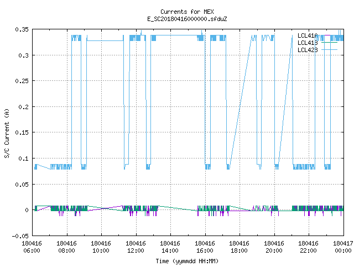Screen dimensions: 354x266
Task: Click the 0.05 y-axis tick label
Action: click(22, 185)
